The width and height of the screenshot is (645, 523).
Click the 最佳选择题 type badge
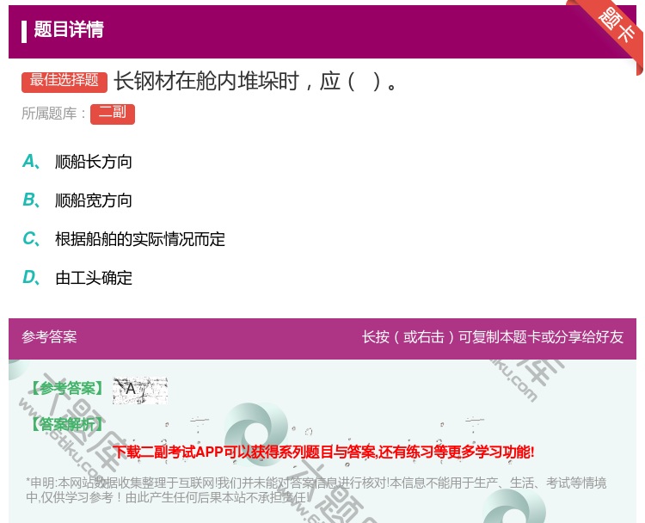pos(64,82)
